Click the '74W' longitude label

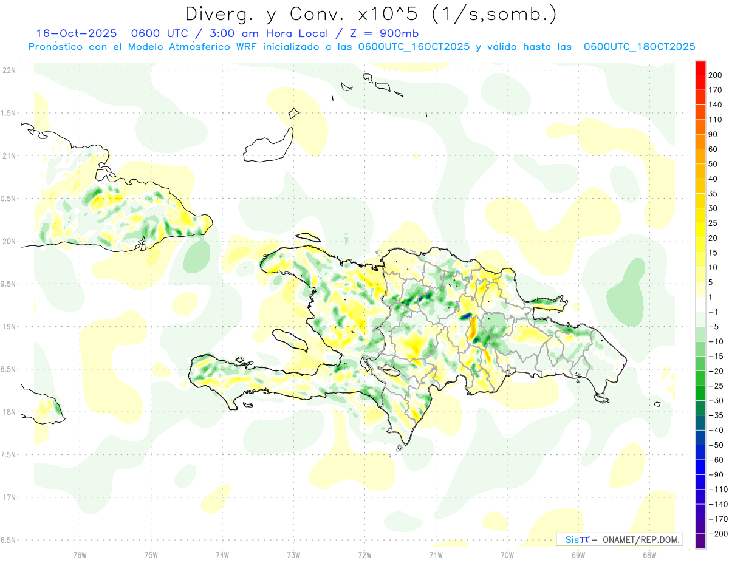222,554
